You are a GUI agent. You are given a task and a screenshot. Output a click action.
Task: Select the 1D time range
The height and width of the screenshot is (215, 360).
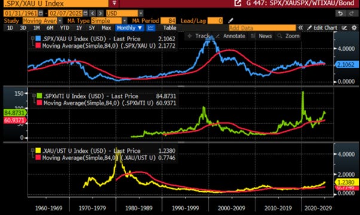tap(10, 27)
